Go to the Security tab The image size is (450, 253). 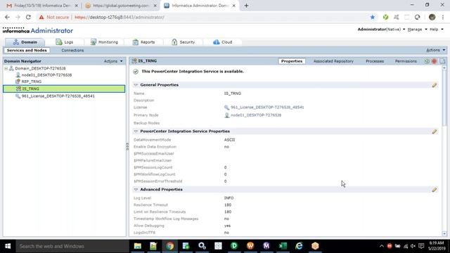click(183, 42)
